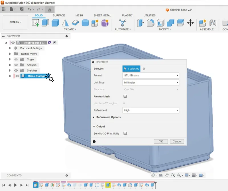Switch to the SURFACE tab
The height and width of the screenshot is (191, 228).
59,15
